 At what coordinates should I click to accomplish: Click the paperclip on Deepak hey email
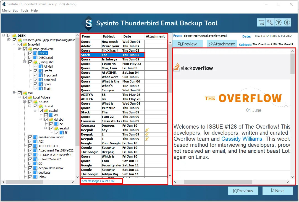[146, 130]
